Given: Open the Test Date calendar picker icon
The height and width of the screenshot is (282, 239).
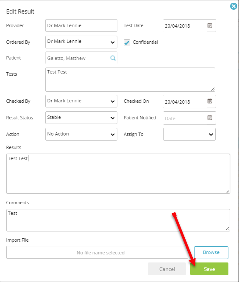Looking at the screenshot, I should [x=210, y=25].
